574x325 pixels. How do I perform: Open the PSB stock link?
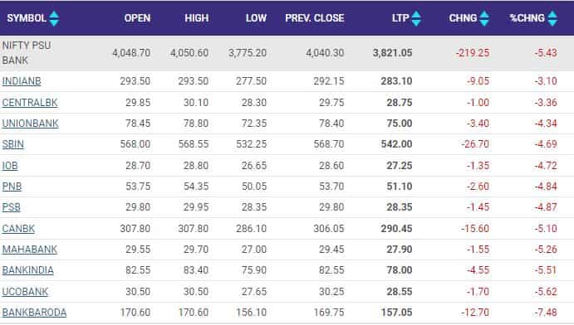[11, 207]
